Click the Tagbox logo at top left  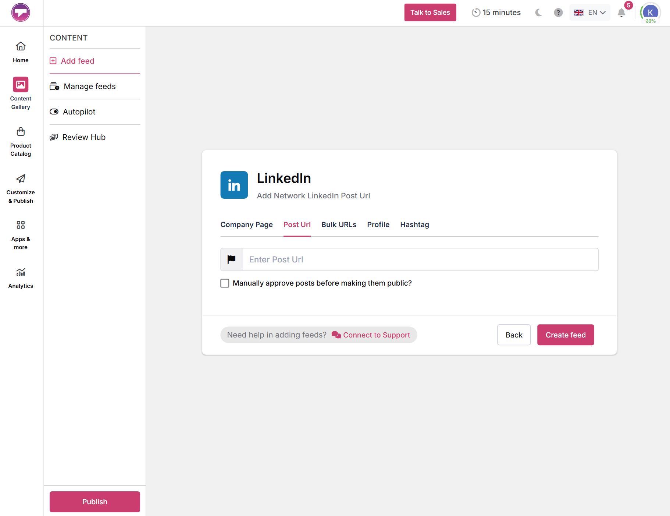pos(21,13)
